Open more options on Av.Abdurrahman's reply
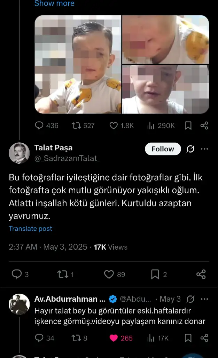The image size is (218, 358). 204,299
